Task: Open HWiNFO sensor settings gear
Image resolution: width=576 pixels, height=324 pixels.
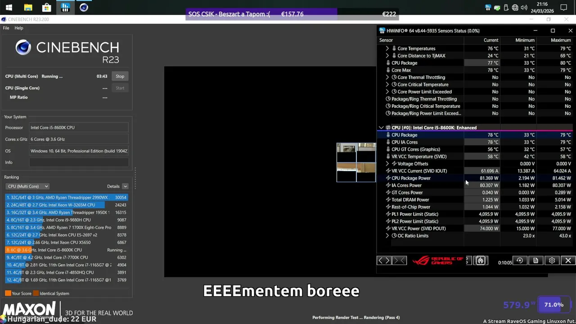Action: click(552, 261)
